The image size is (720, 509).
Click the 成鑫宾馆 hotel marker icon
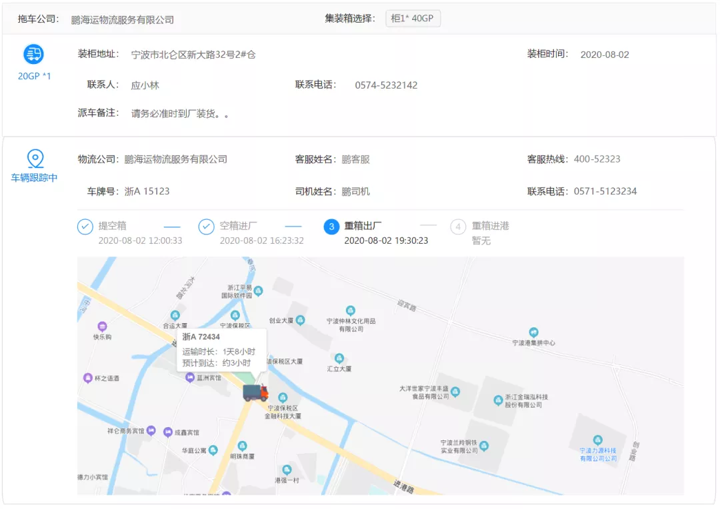(168, 432)
